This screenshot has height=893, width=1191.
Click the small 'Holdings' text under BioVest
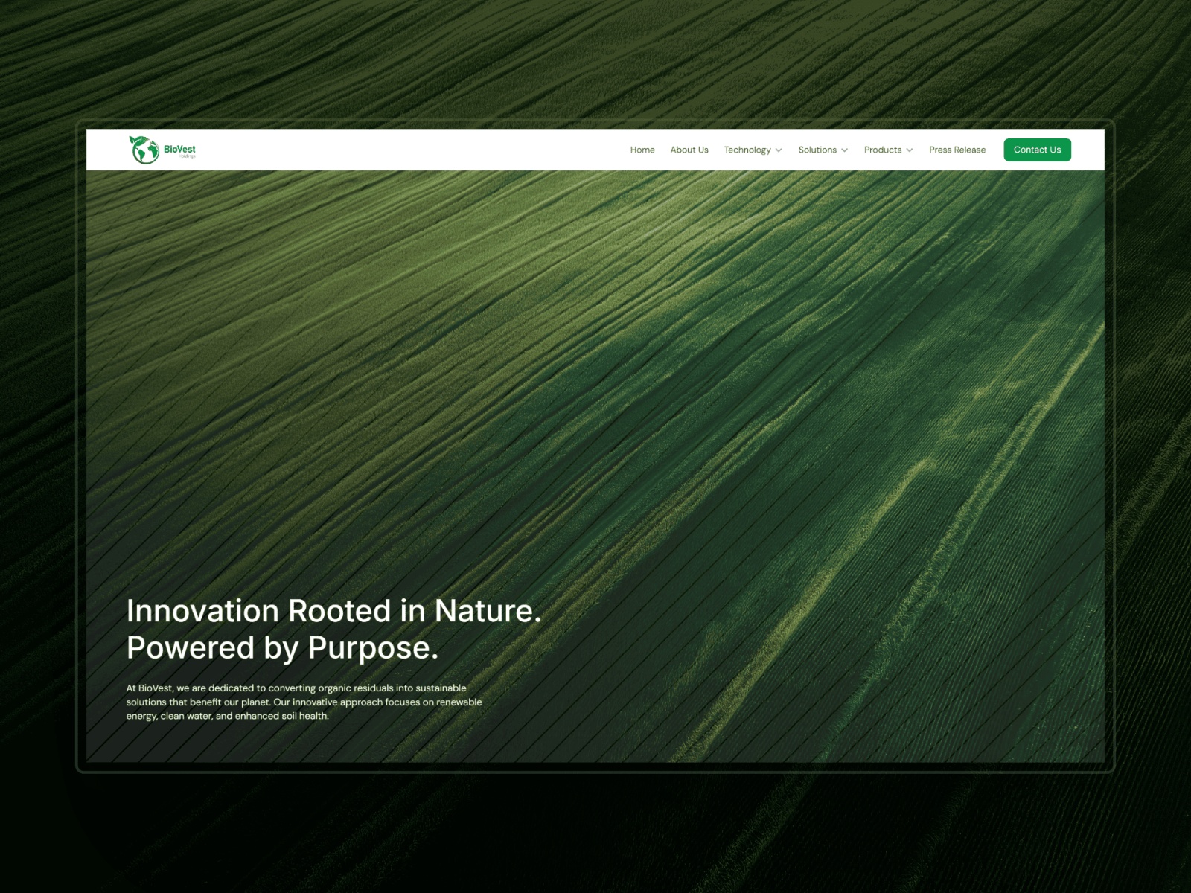[x=187, y=157]
